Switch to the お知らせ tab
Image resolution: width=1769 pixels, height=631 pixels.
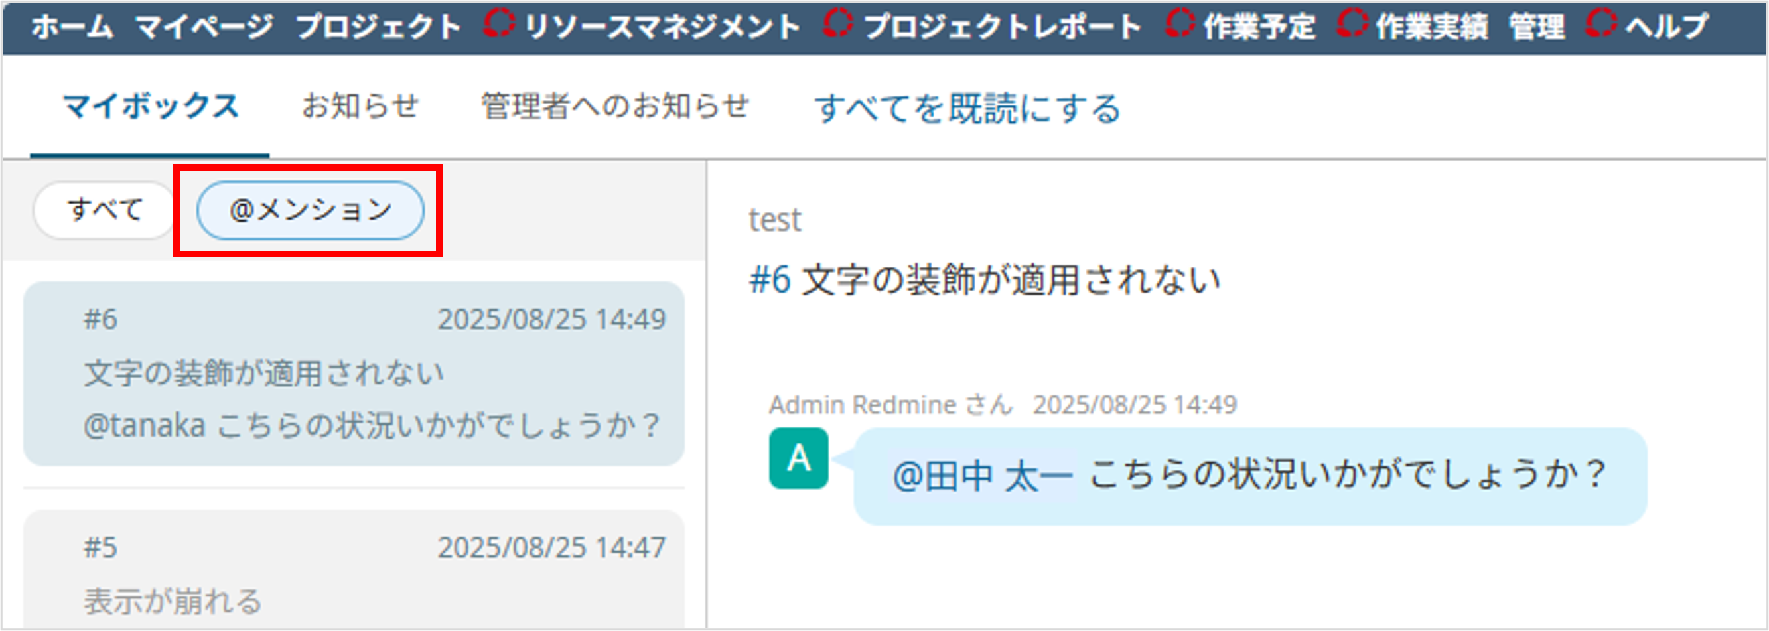[360, 107]
